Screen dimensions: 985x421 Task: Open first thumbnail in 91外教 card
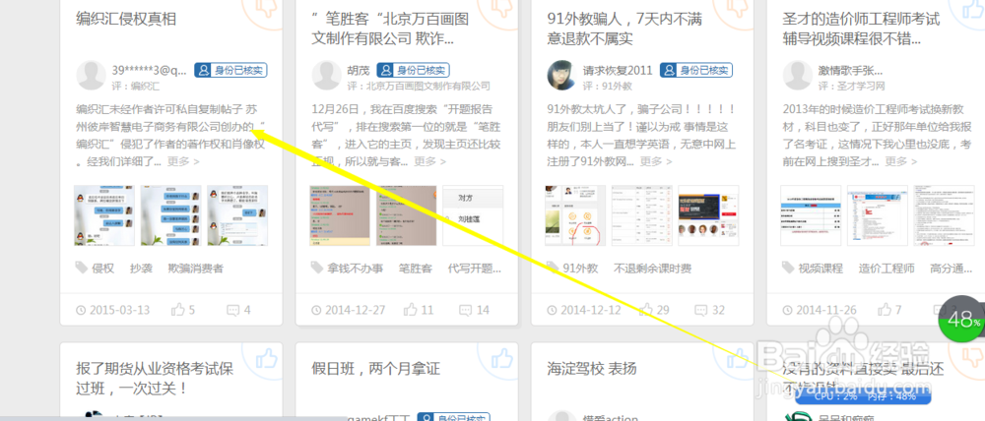coord(575,215)
